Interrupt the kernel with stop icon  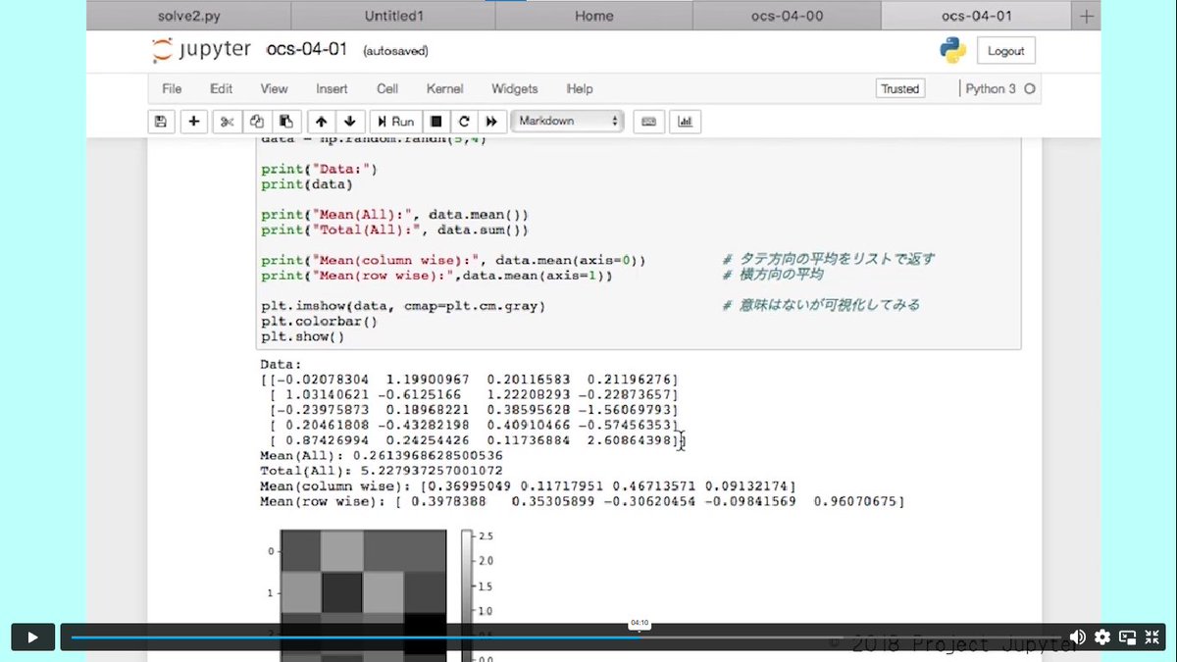tap(436, 122)
